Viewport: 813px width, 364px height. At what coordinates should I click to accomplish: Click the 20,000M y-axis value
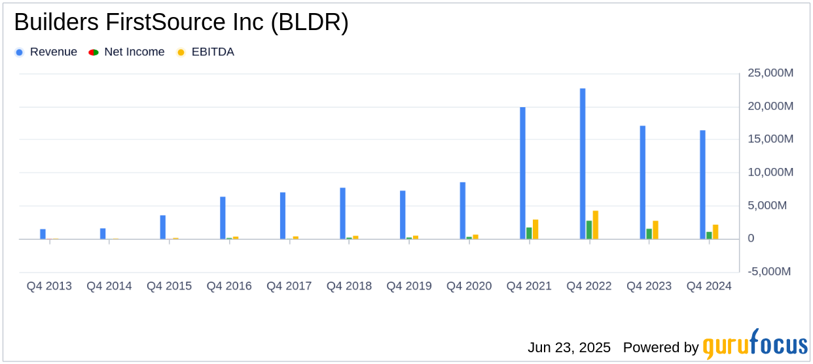[771, 107]
